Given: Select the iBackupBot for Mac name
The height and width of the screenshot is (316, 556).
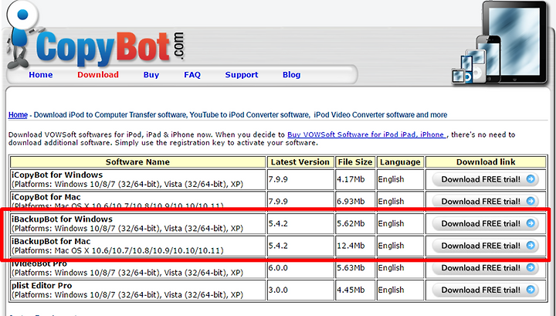Looking at the screenshot, I should point(51,242).
